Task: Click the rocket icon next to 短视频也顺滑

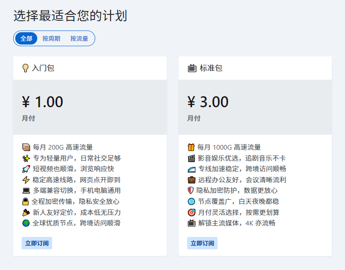Action: pos(26,169)
